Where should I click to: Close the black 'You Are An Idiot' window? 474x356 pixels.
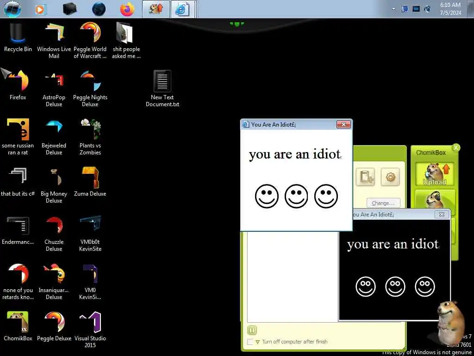[x=442, y=214]
